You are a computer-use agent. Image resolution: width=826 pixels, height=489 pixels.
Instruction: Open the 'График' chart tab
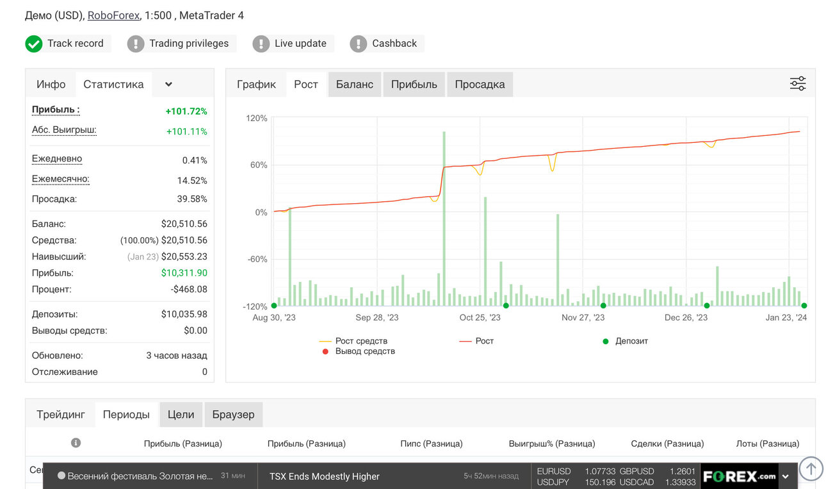coord(256,84)
